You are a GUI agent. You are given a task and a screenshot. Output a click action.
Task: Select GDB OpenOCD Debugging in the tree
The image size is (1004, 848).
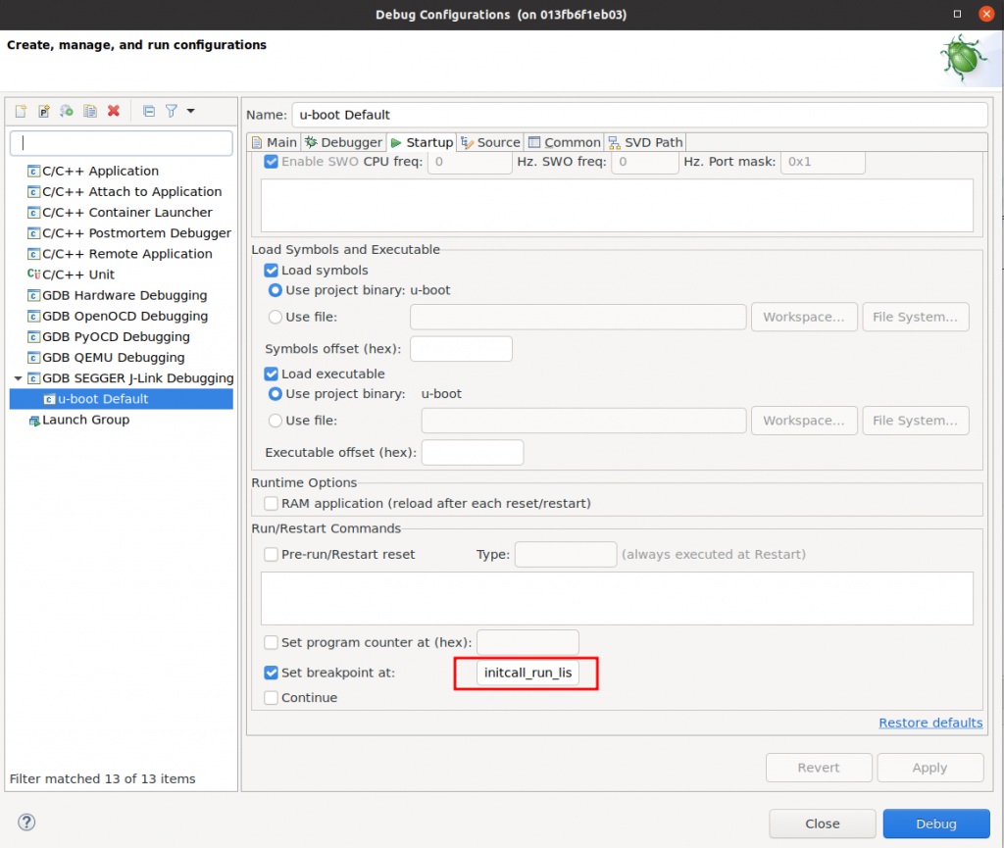click(x=125, y=317)
